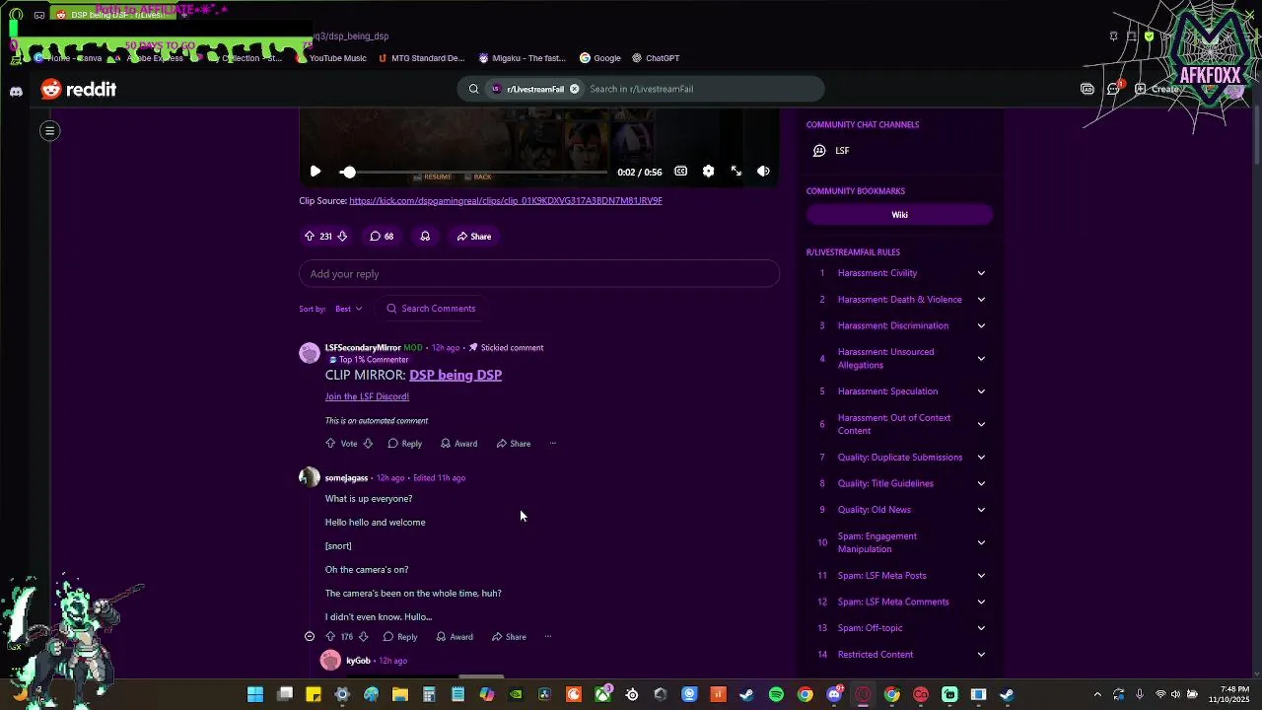Open the community Wiki bookmark

(x=899, y=215)
